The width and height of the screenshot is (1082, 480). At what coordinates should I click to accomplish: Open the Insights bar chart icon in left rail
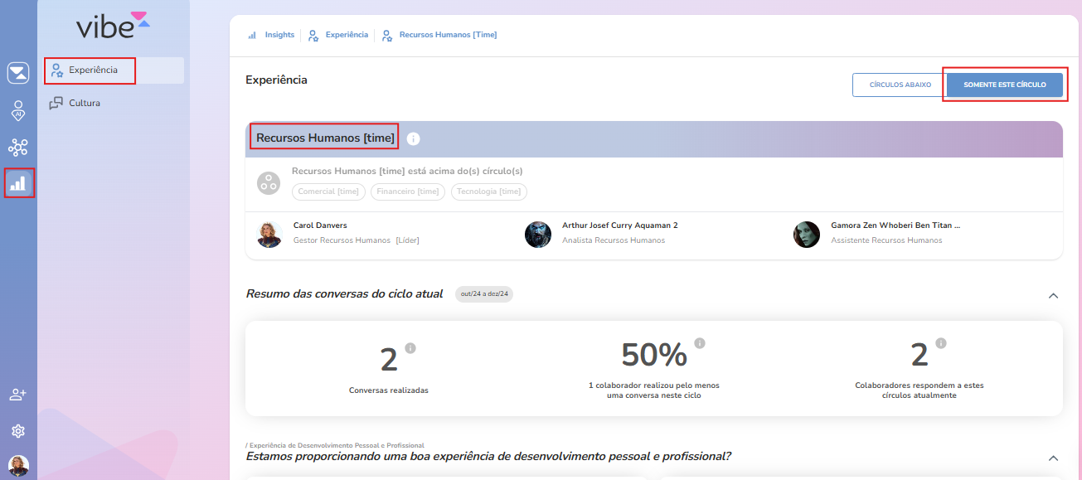click(18, 183)
